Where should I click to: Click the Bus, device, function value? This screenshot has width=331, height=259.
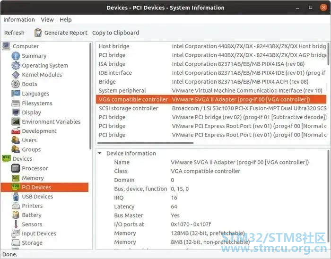pos(180,189)
